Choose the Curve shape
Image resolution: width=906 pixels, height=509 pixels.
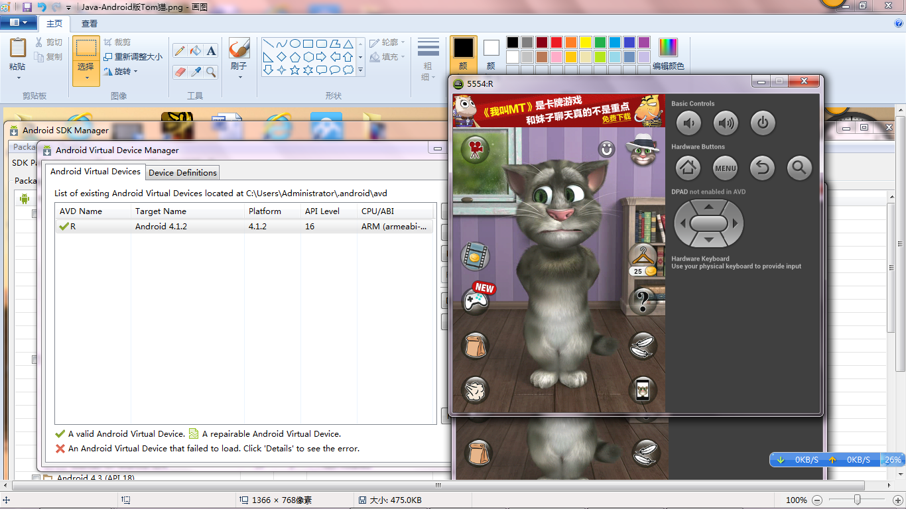[x=282, y=44]
